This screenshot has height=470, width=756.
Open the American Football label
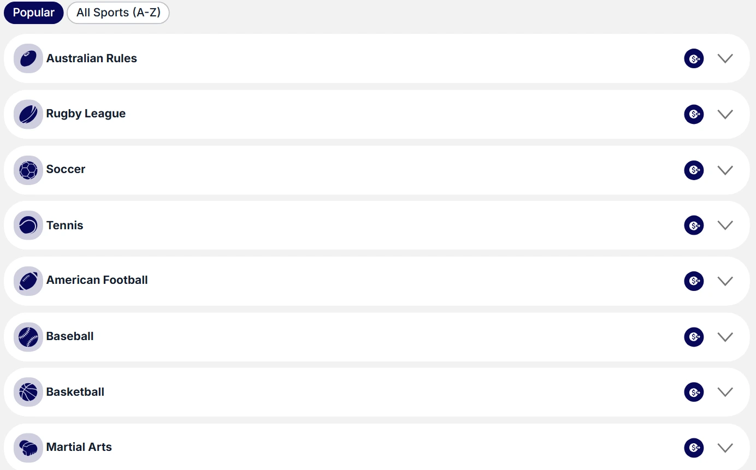point(97,280)
